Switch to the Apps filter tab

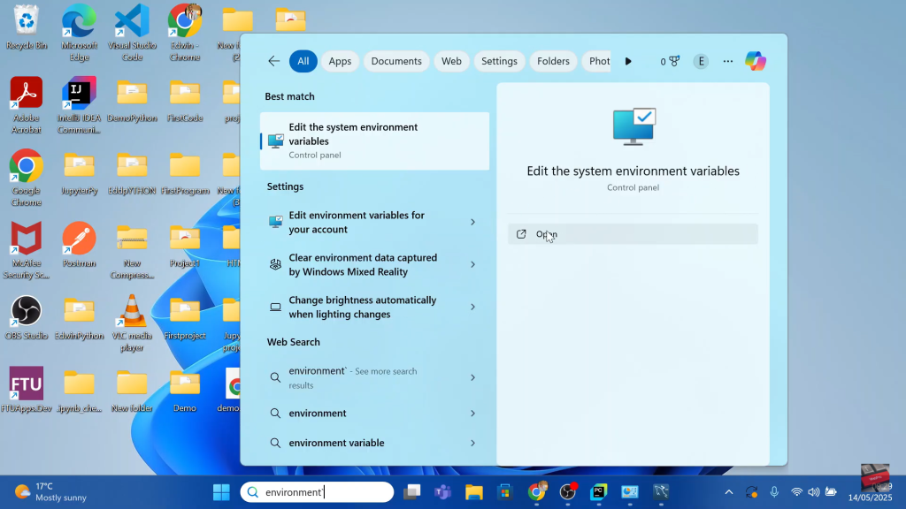[x=340, y=61]
